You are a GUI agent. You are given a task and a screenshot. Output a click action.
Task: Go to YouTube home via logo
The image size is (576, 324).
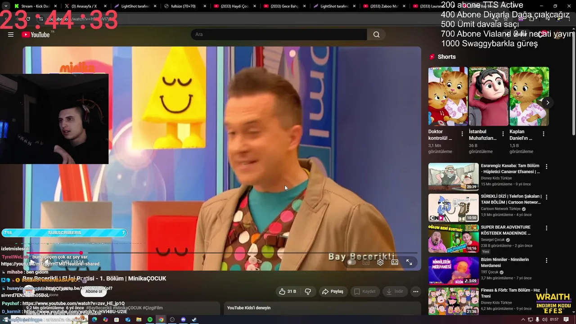36,35
